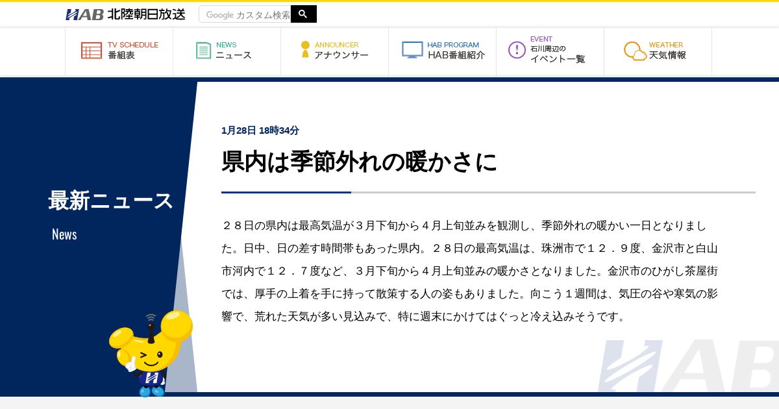This screenshot has width=779, height=409.
Task: Click the article body paragraph
Action: [x=470, y=271]
